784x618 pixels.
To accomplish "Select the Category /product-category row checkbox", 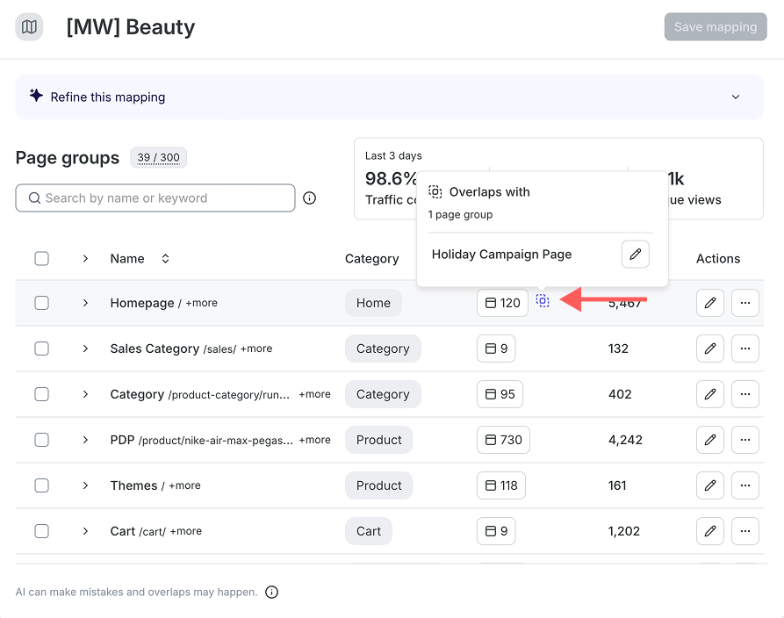I will (41, 394).
